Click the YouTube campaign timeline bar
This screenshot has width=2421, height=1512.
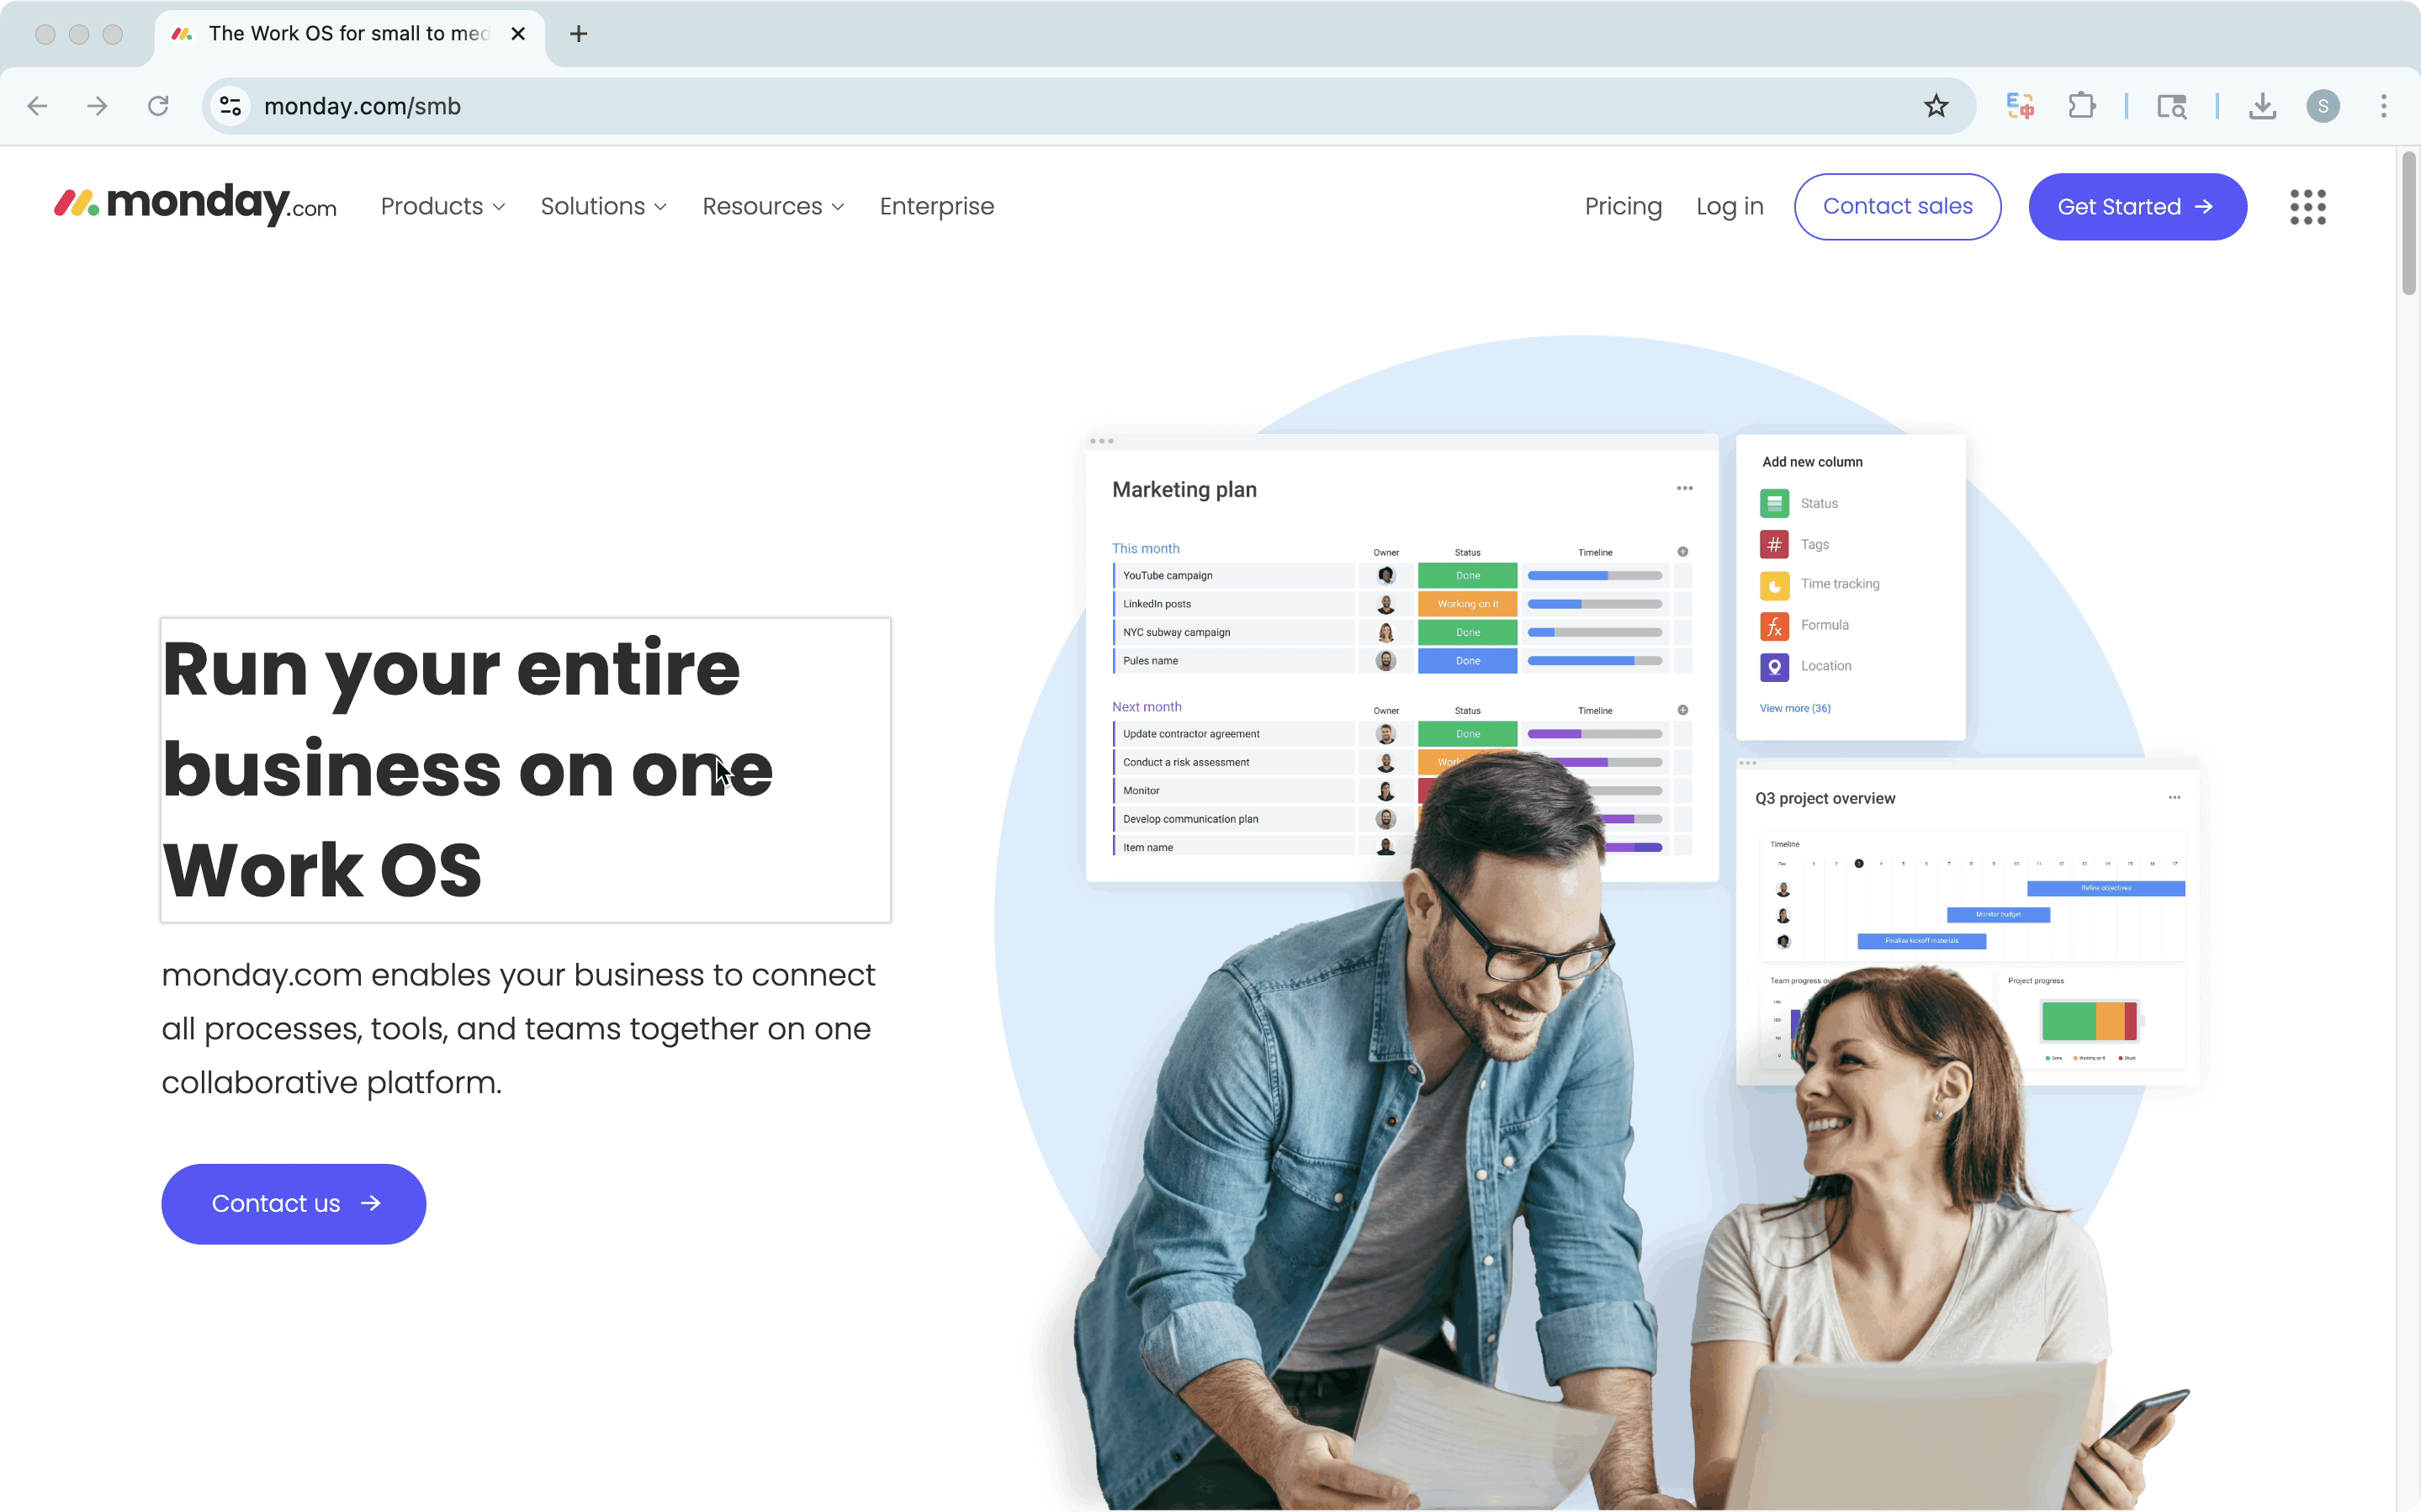click(x=1594, y=575)
